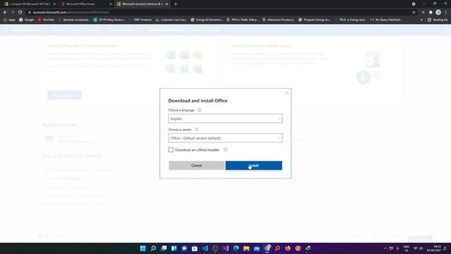This screenshot has width=451, height=254.
Task: Switch to the Compare All Microsoft 365 Plans tab
Action: [x=30, y=4]
